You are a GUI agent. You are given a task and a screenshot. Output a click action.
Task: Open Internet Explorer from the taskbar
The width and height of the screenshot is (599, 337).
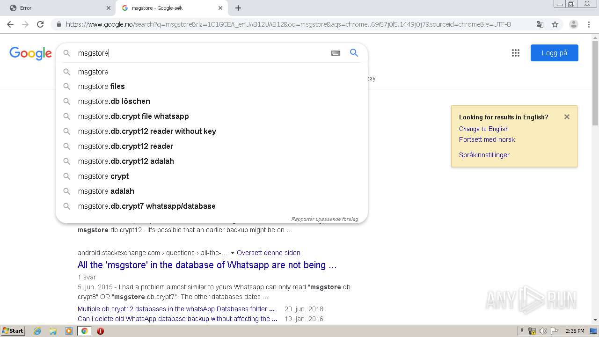[x=37, y=331]
